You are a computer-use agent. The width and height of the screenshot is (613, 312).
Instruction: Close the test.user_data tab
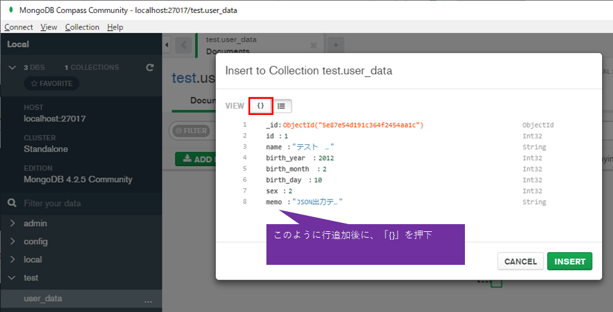pos(313,46)
